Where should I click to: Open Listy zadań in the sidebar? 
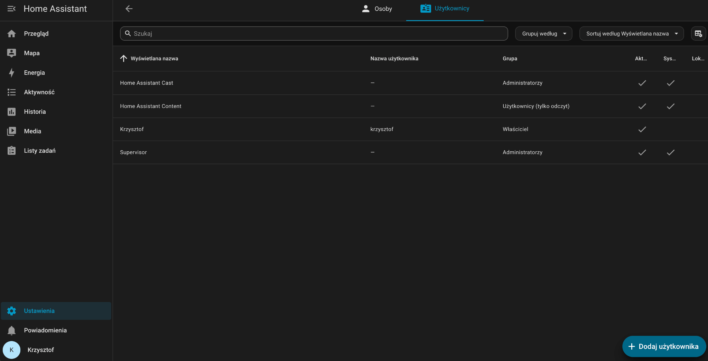[x=56, y=151]
